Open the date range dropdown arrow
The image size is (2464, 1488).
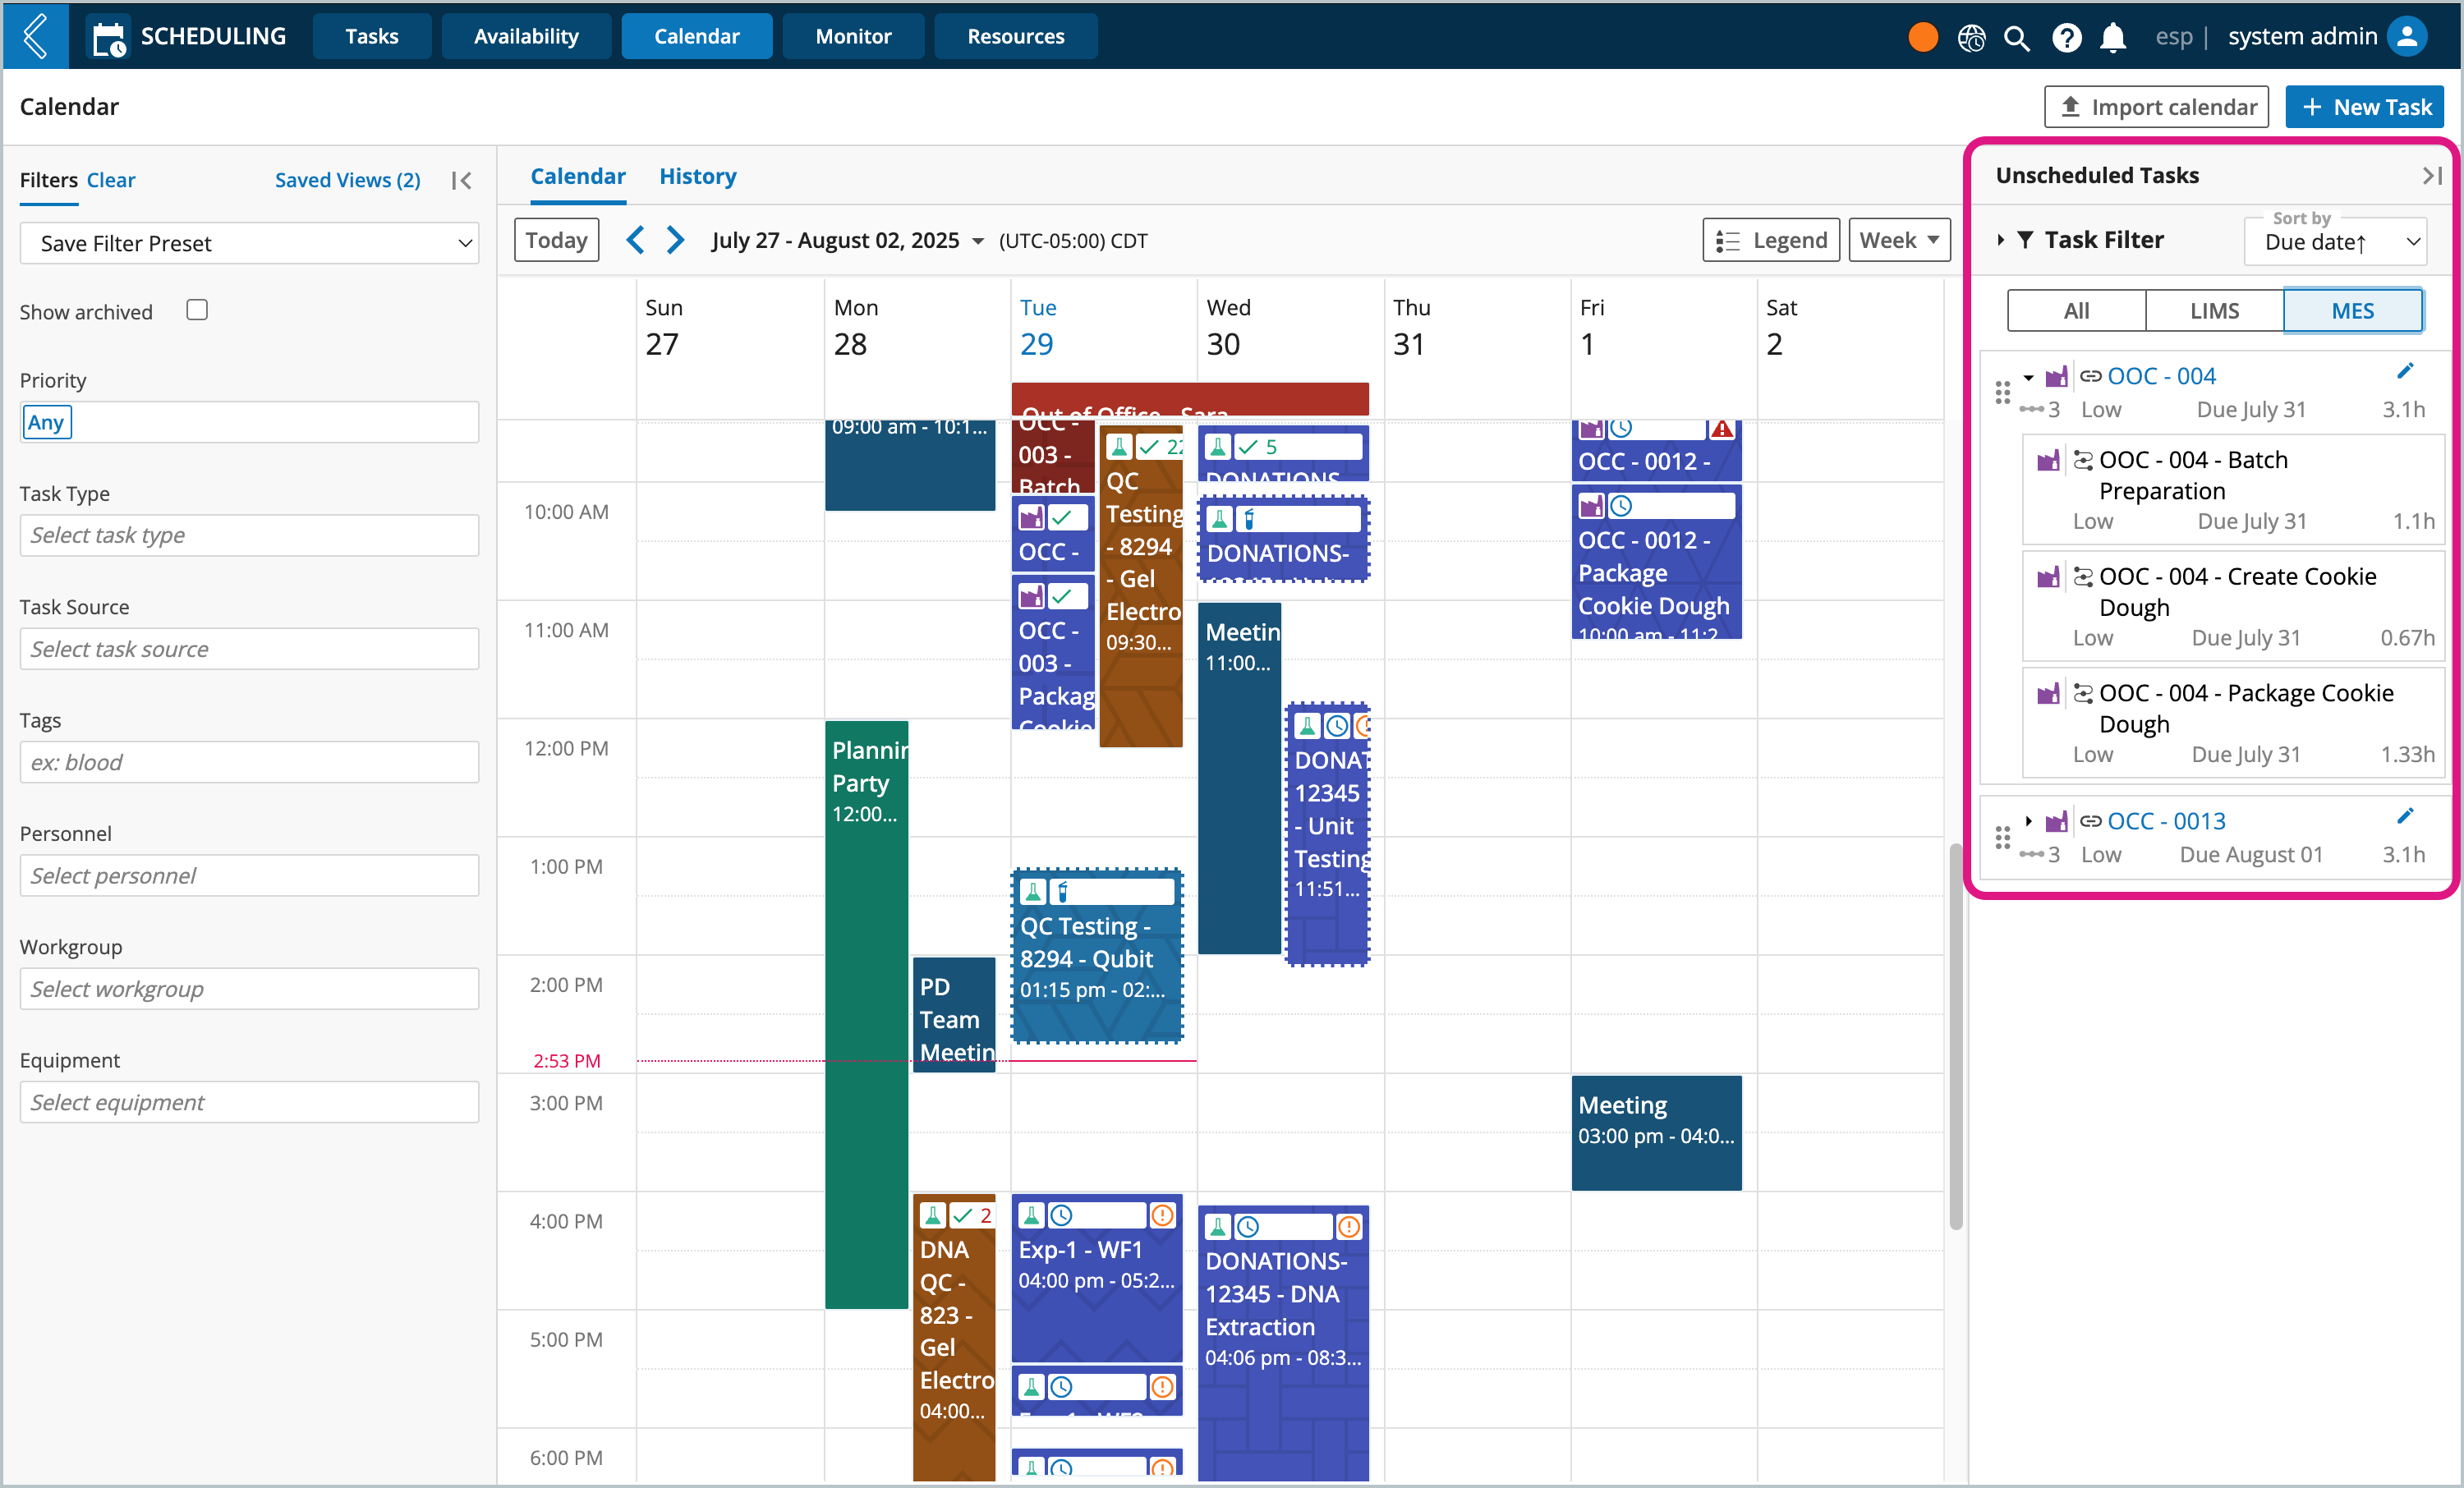[978, 241]
